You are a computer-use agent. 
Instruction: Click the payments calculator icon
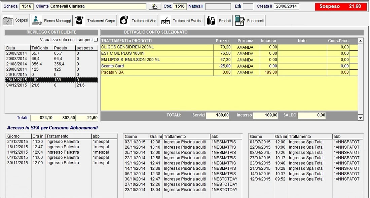(x=240, y=21)
